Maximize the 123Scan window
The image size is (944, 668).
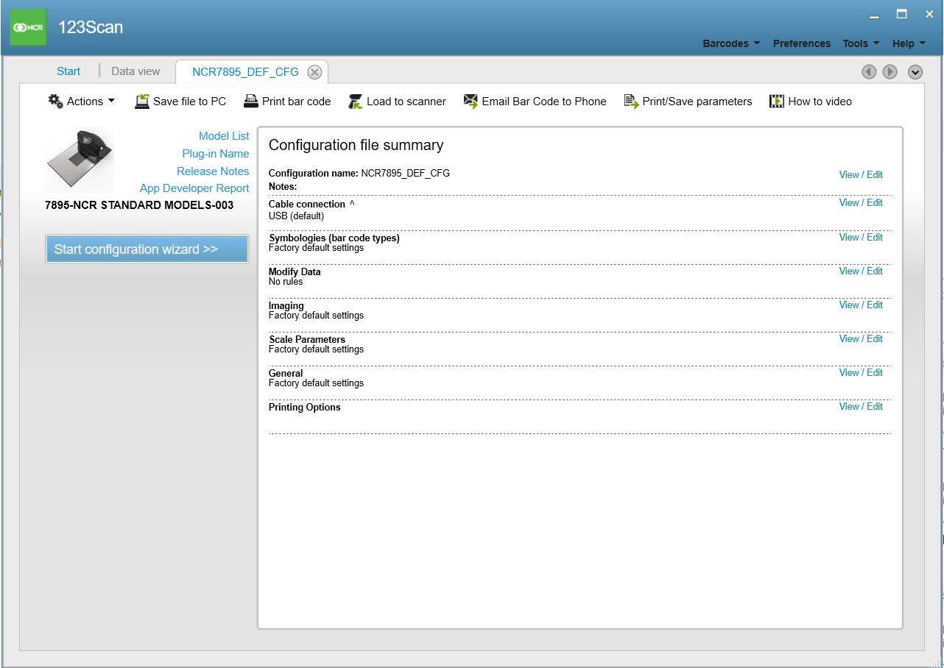click(x=901, y=14)
